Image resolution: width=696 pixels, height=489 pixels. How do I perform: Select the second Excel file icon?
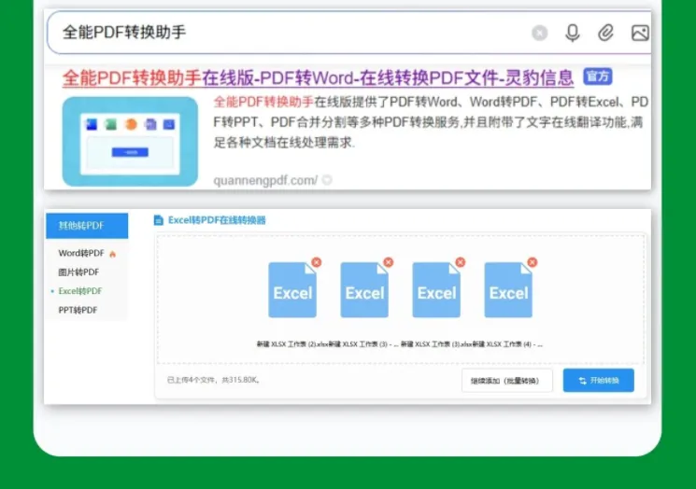pos(364,290)
